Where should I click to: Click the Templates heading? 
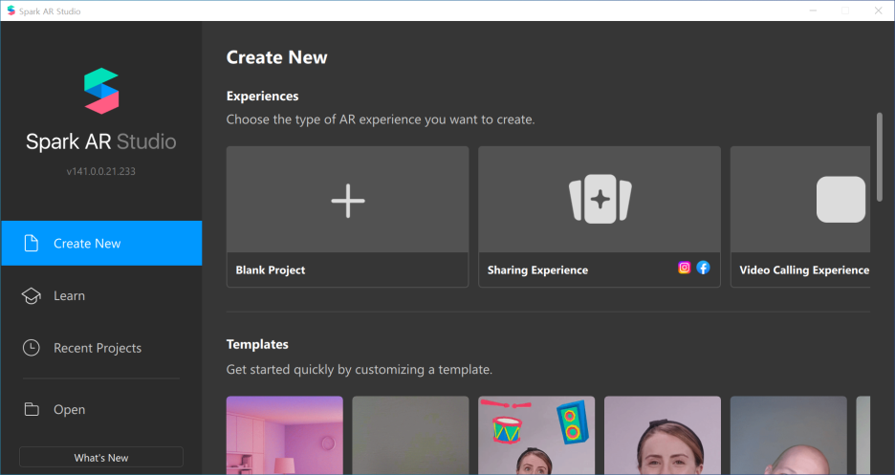[x=257, y=344]
